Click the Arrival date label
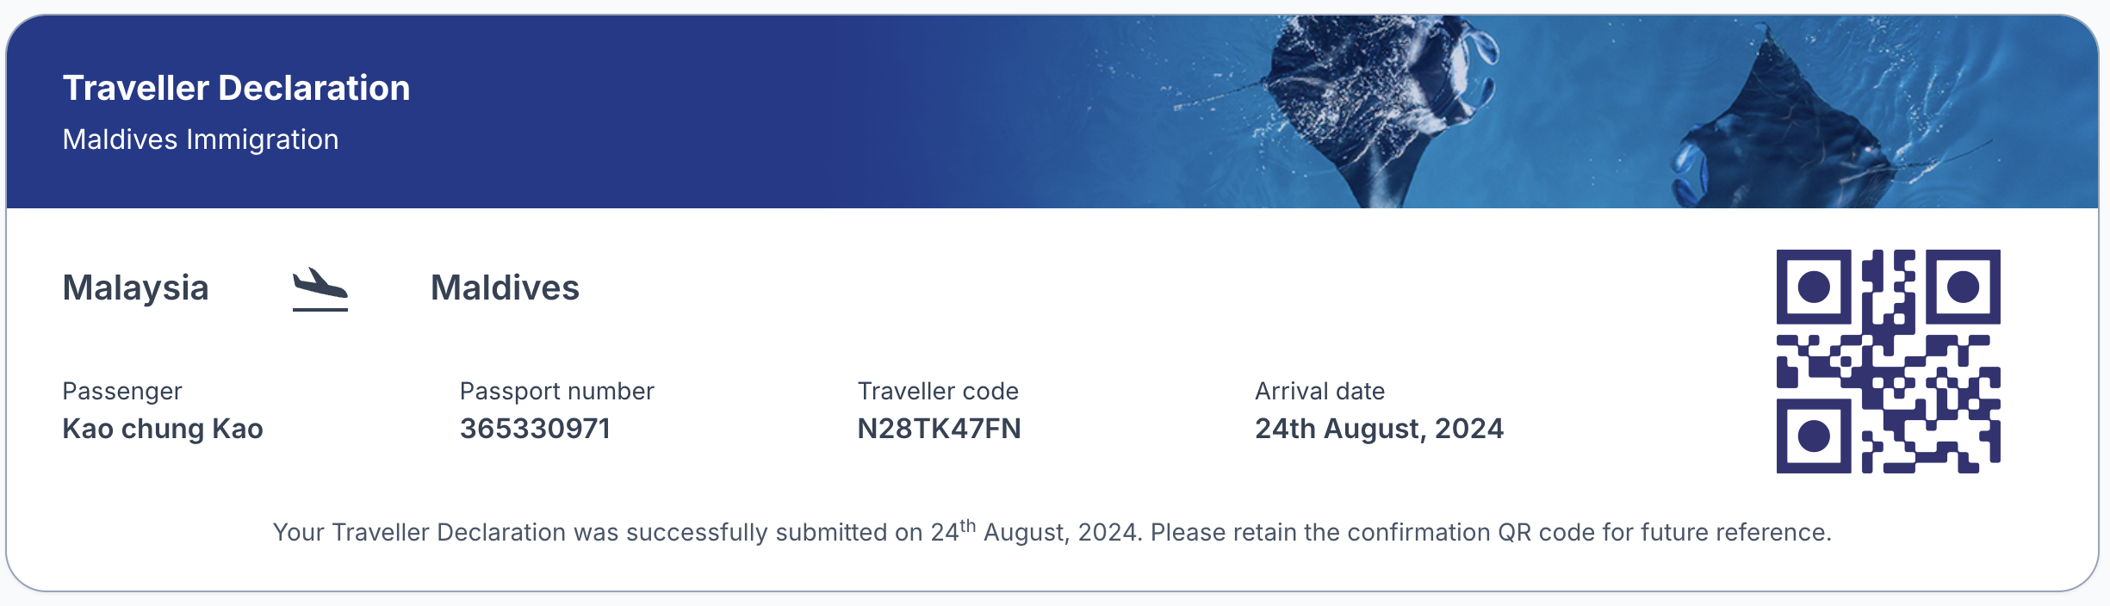The width and height of the screenshot is (2110, 606). [x=1320, y=392]
